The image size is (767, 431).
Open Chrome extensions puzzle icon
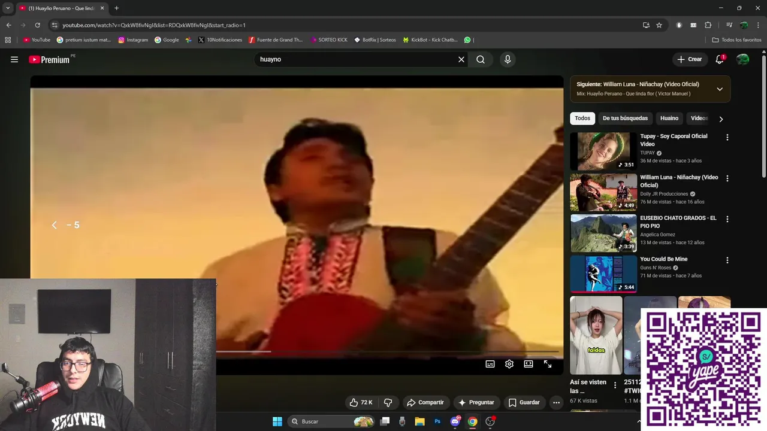click(x=708, y=25)
